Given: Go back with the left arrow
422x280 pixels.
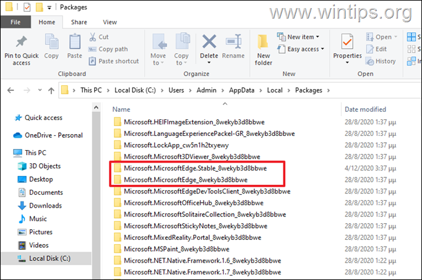Looking at the screenshot, I should click(x=11, y=90).
